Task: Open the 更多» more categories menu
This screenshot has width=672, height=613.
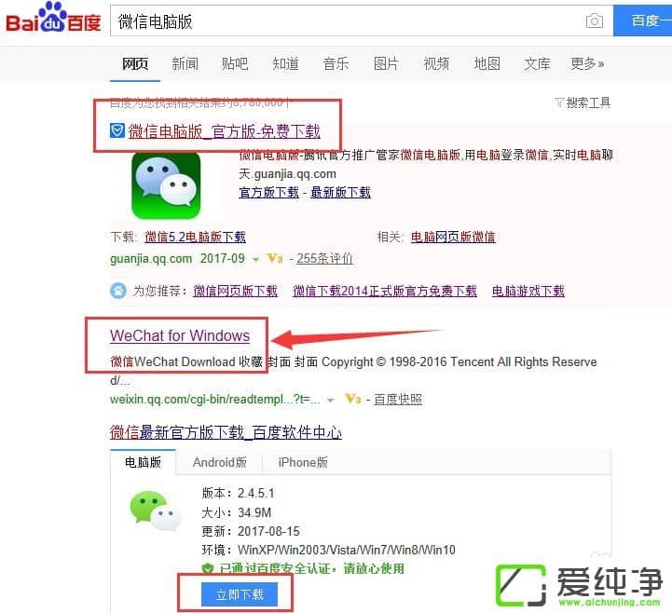Action: [587, 64]
